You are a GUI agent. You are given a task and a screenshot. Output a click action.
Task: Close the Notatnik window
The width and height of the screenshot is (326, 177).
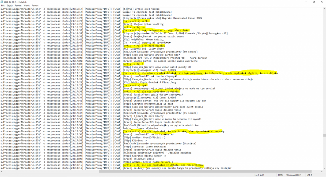(322, 2)
